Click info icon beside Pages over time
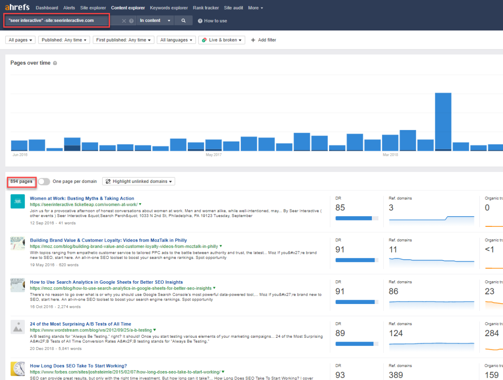The width and height of the screenshot is (503, 380). click(x=55, y=63)
